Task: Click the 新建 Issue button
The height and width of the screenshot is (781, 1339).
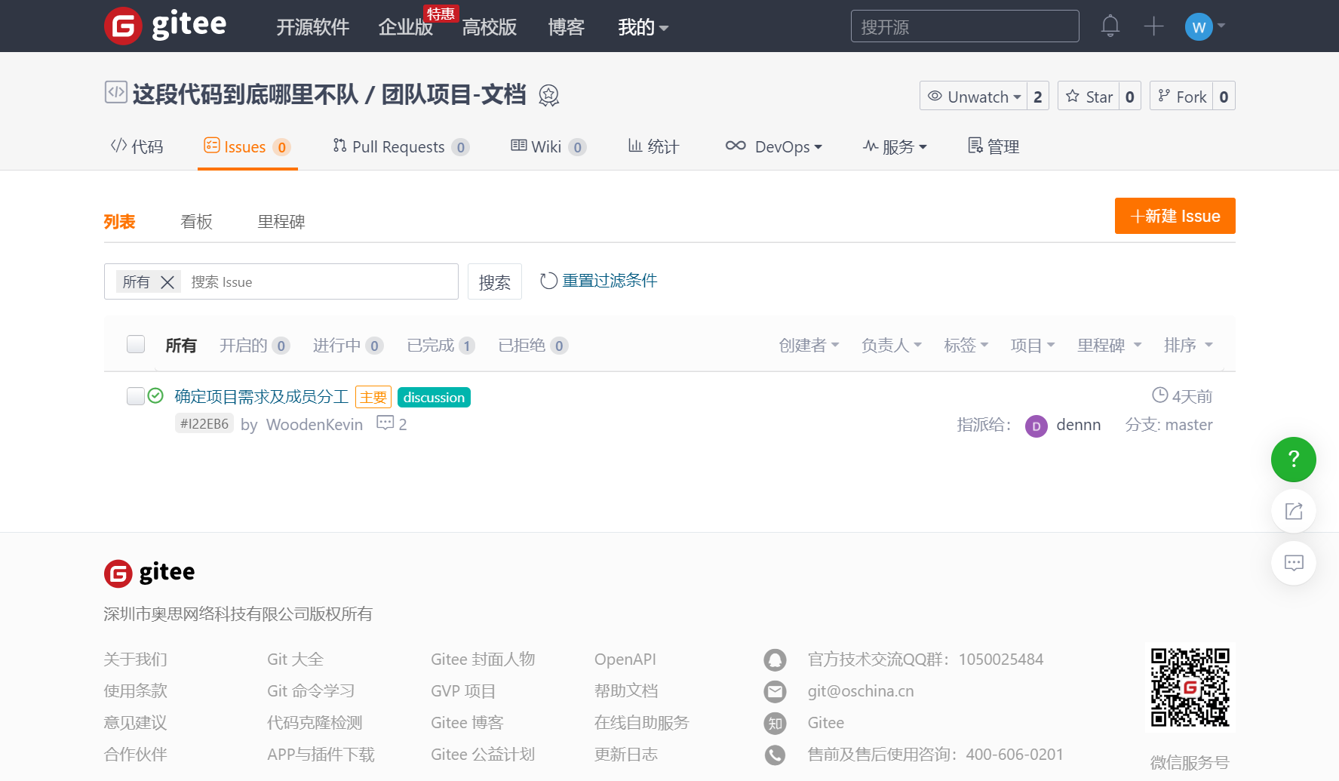Action: (x=1175, y=216)
